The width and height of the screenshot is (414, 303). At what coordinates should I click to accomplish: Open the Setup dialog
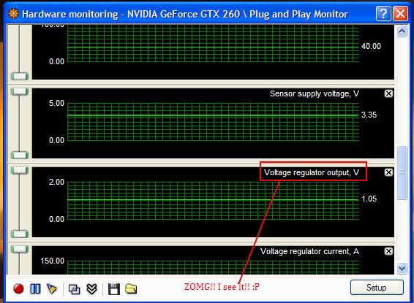click(x=377, y=287)
